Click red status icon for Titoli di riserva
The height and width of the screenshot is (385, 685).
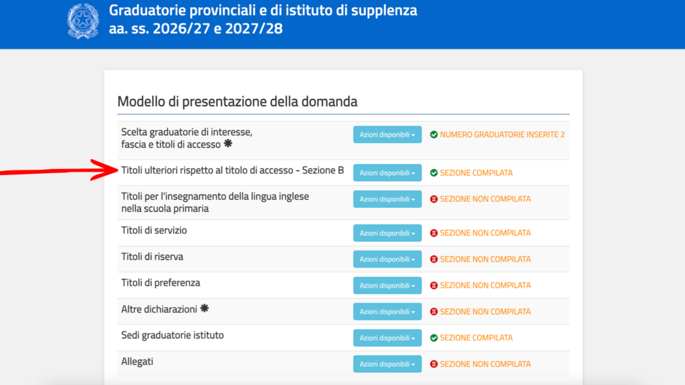[434, 259]
